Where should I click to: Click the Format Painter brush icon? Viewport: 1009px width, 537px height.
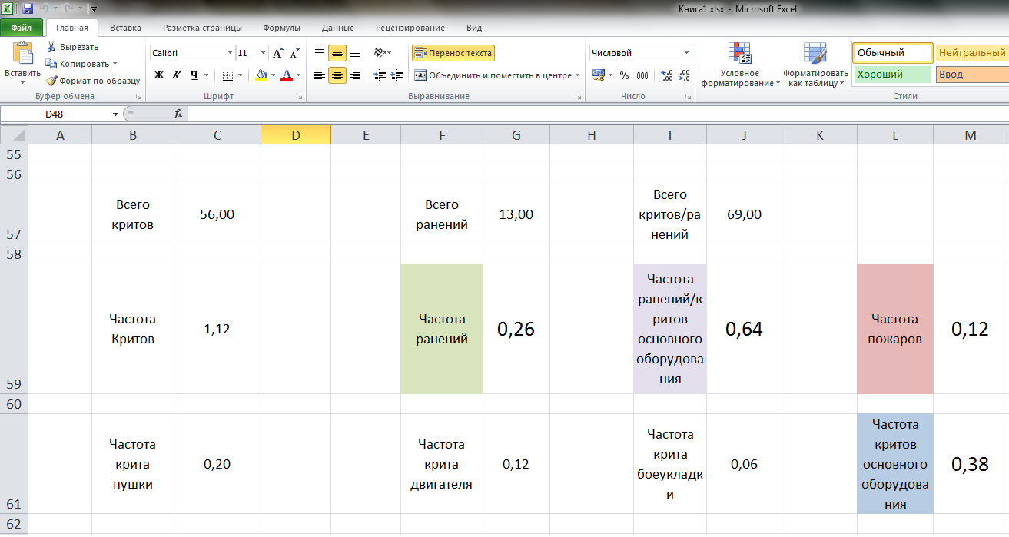[x=51, y=81]
